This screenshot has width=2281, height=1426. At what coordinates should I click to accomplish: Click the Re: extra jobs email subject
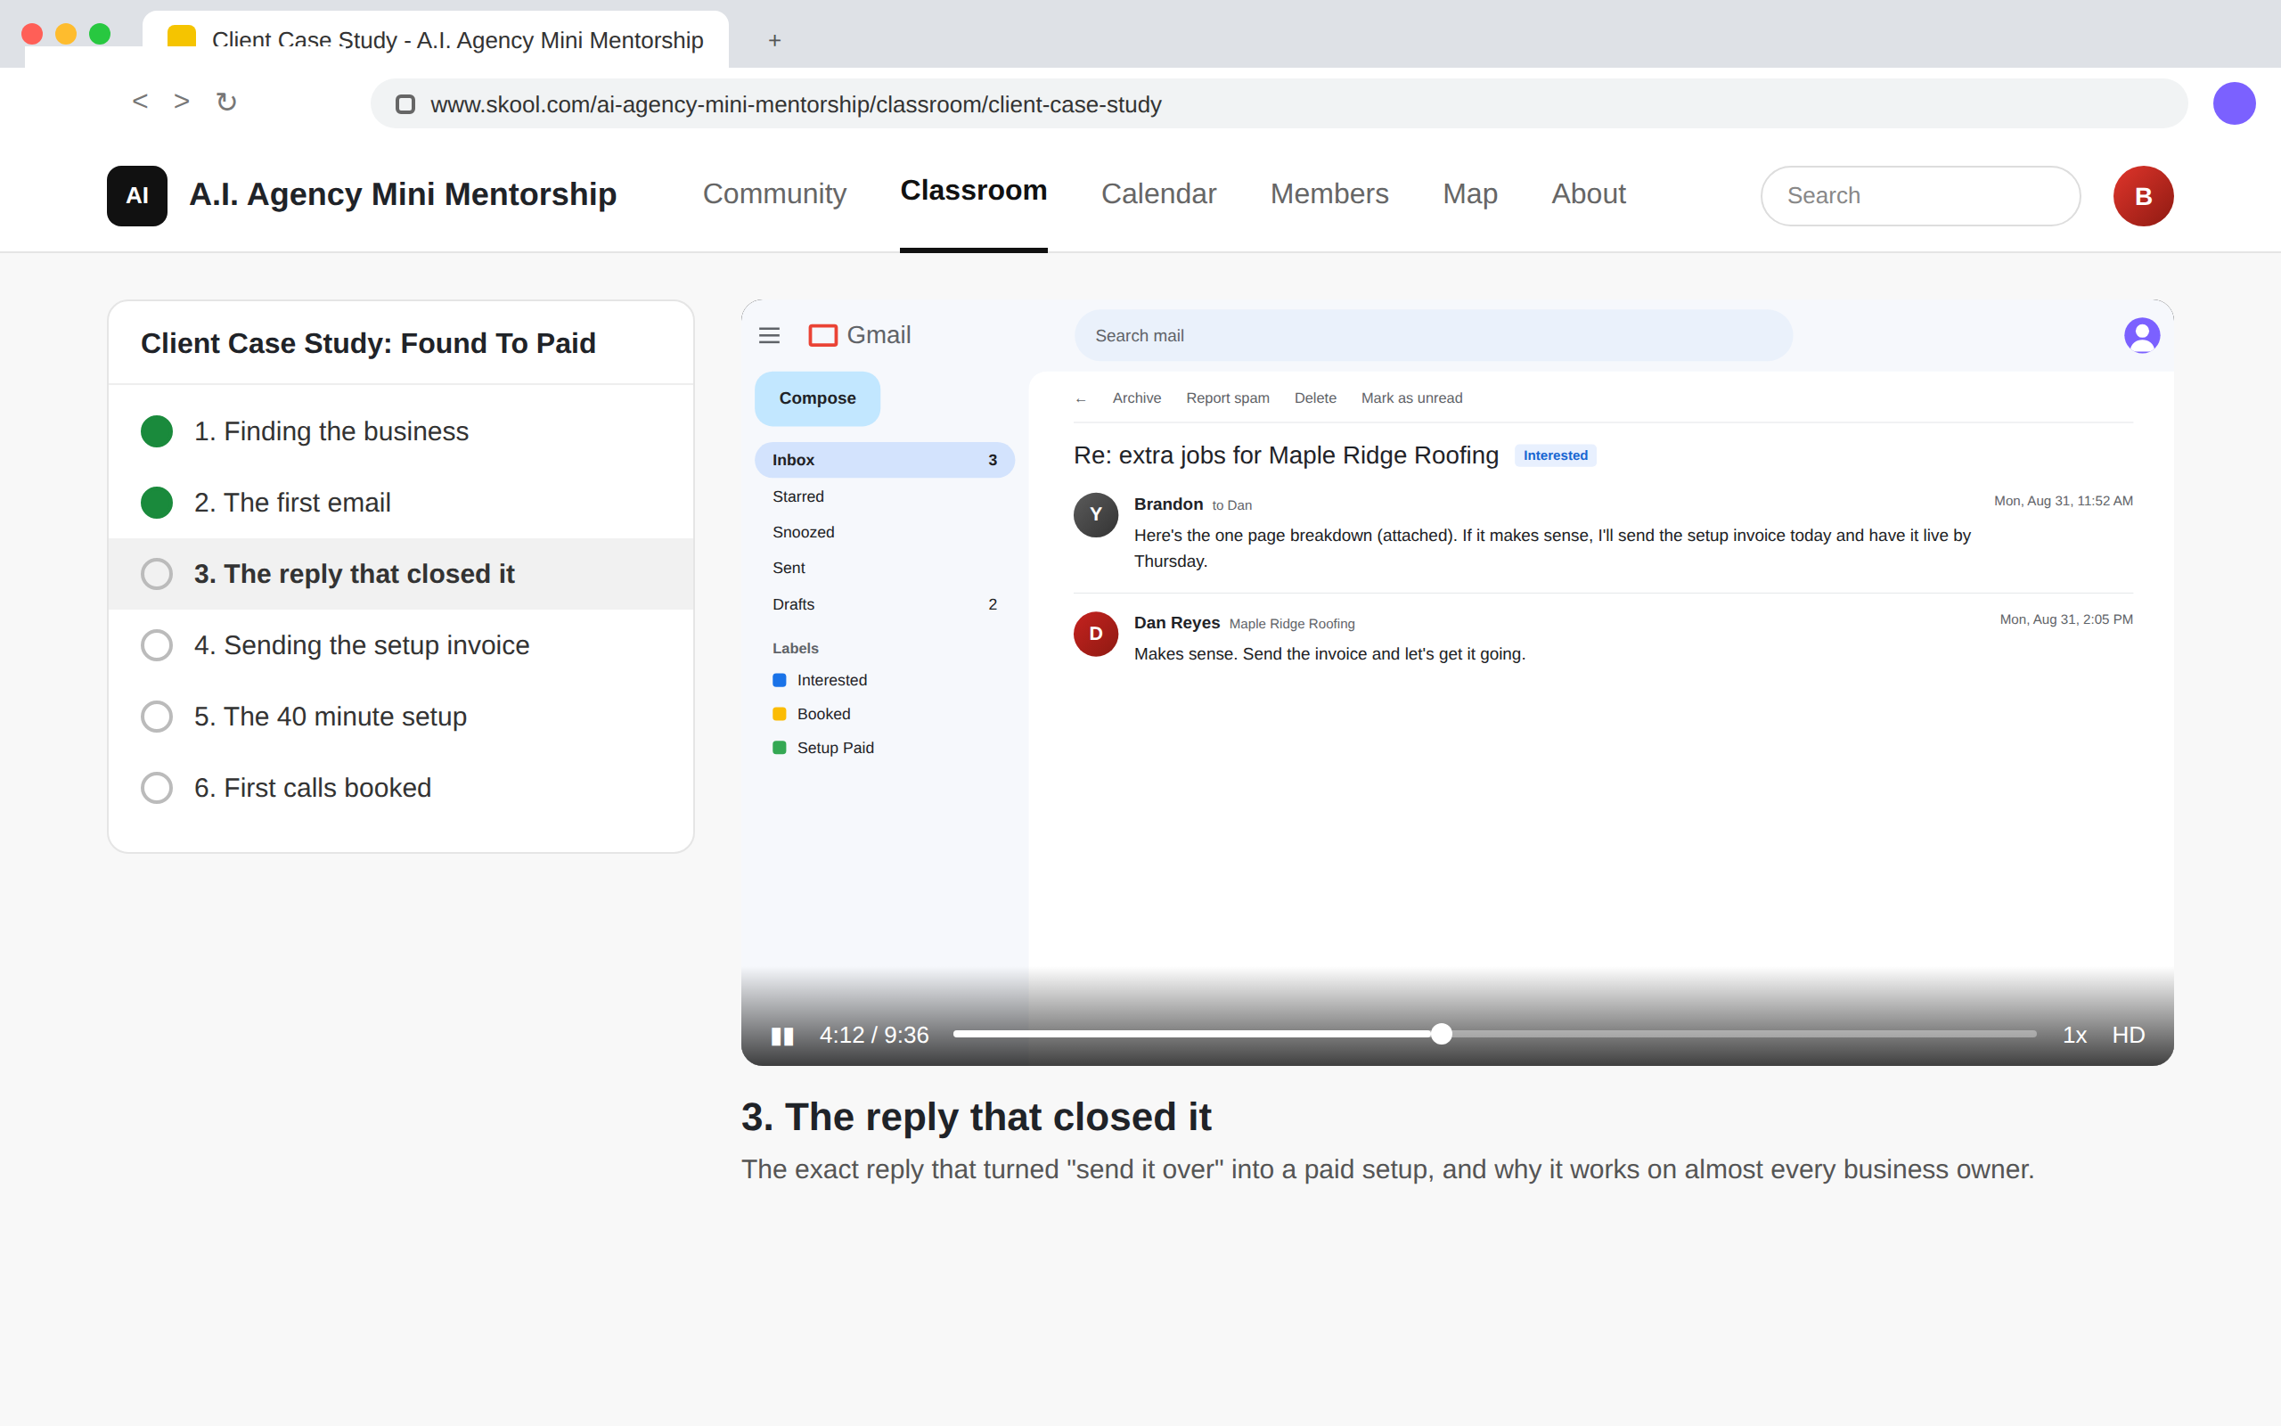tap(1286, 455)
